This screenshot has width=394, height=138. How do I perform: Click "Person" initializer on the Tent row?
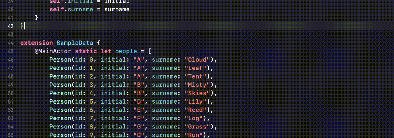[x=60, y=76]
